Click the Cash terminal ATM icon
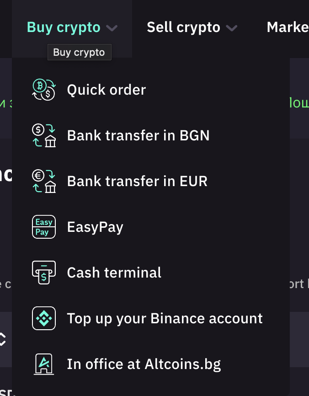Image resolution: width=309 pixels, height=396 pixels. coord(44,273)
